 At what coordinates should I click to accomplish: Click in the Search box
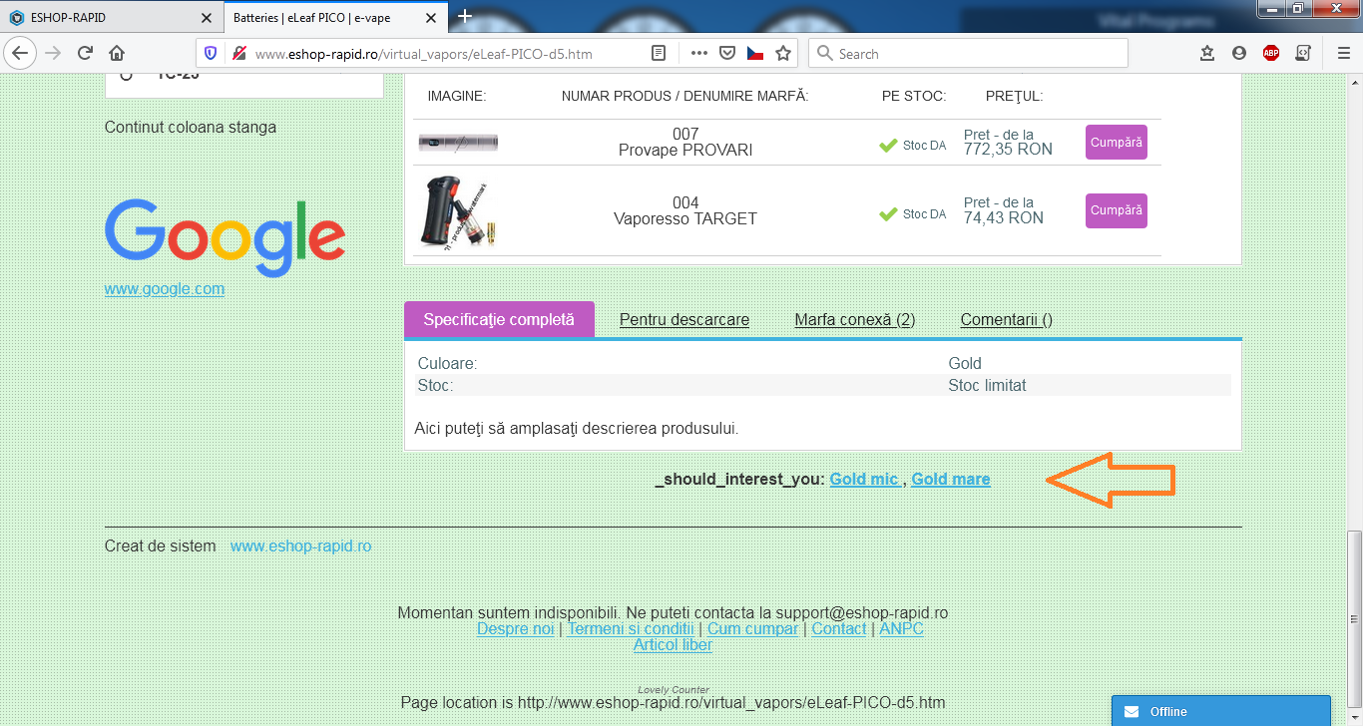pyautogui.click(x=968, y=54)
